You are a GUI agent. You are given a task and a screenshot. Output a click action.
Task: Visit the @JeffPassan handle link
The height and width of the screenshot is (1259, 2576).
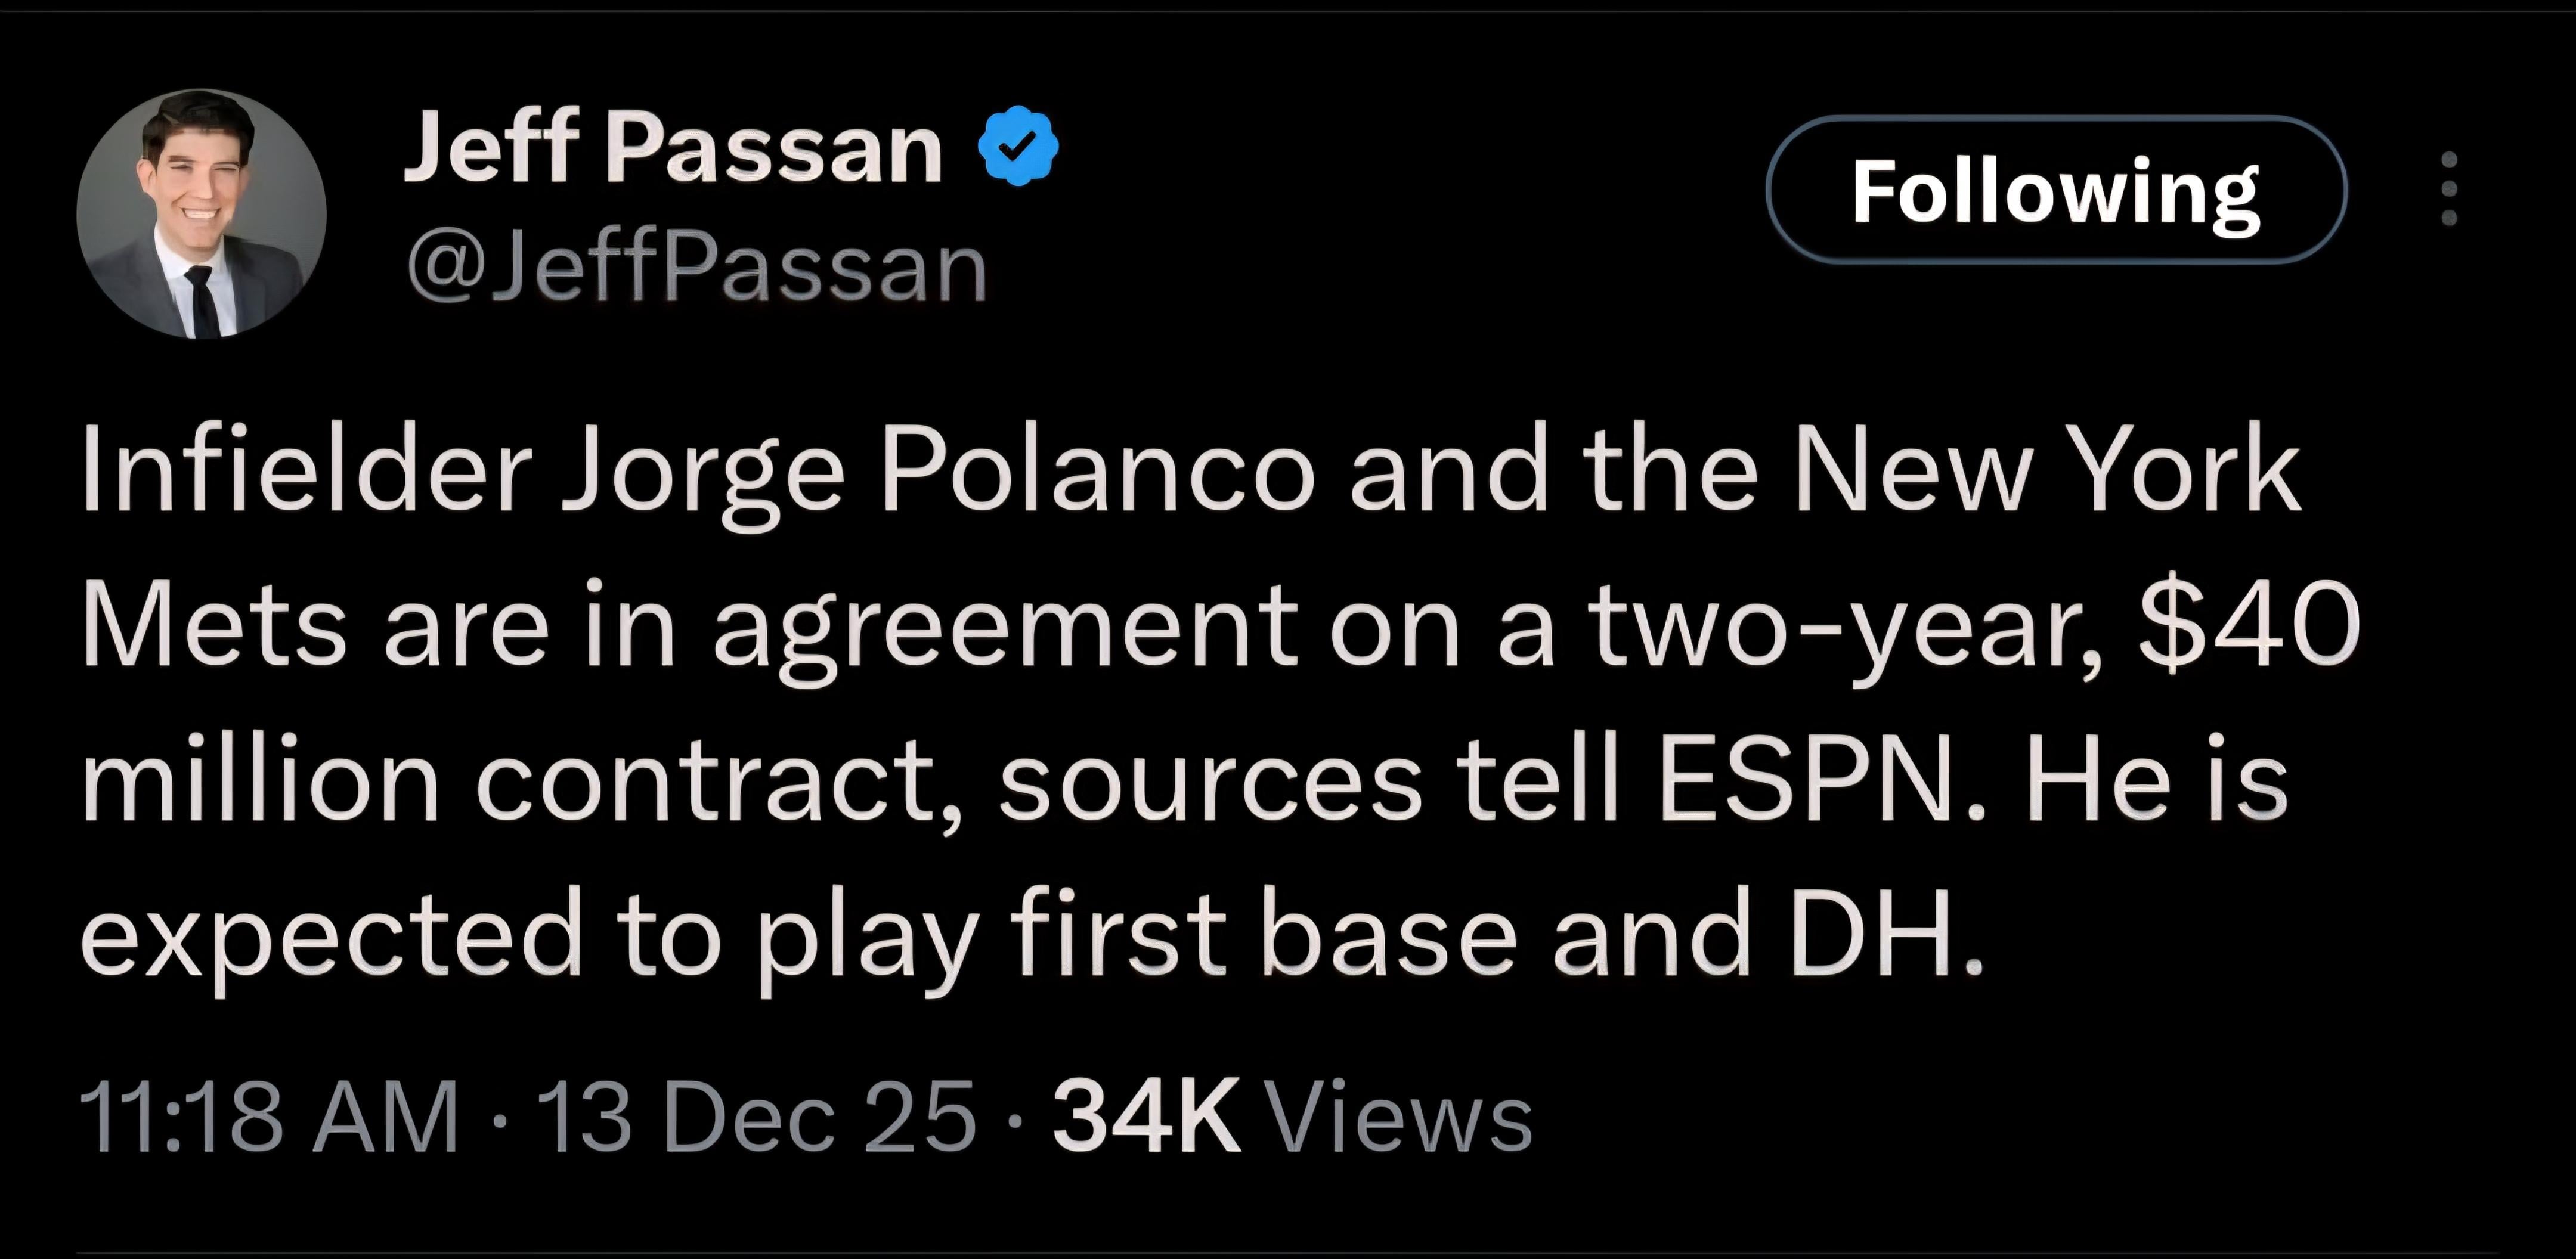[x=696, y=268]
